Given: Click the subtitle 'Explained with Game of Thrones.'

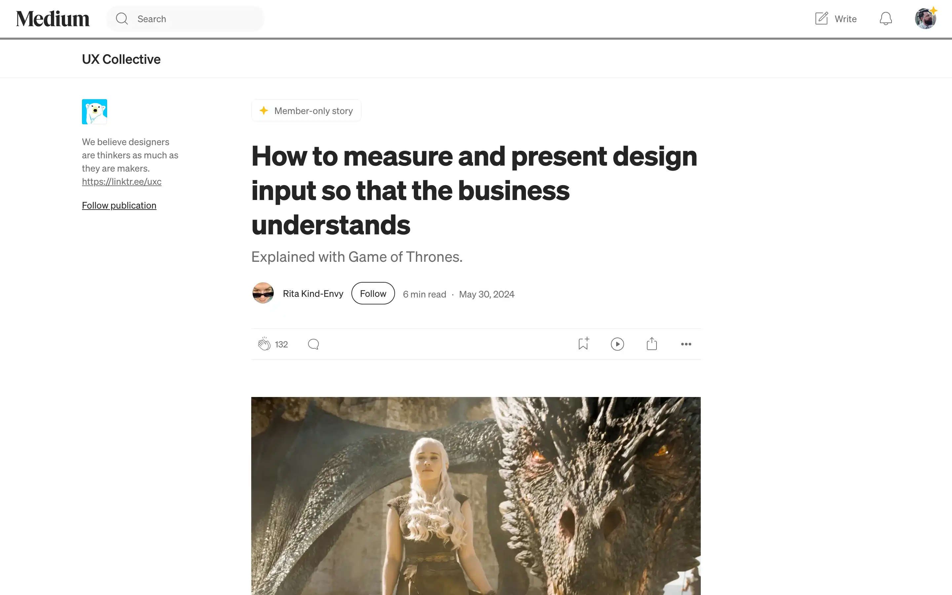Looking at the screenshot, I should (357, 257).
